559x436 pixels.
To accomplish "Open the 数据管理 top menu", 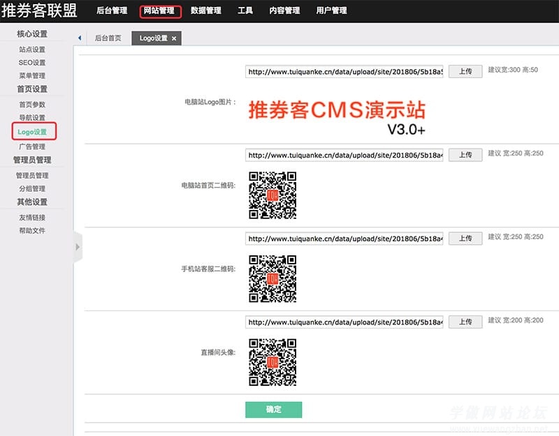I will [205, 10].
